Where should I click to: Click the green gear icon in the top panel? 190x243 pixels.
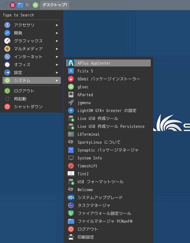[35, 5]
